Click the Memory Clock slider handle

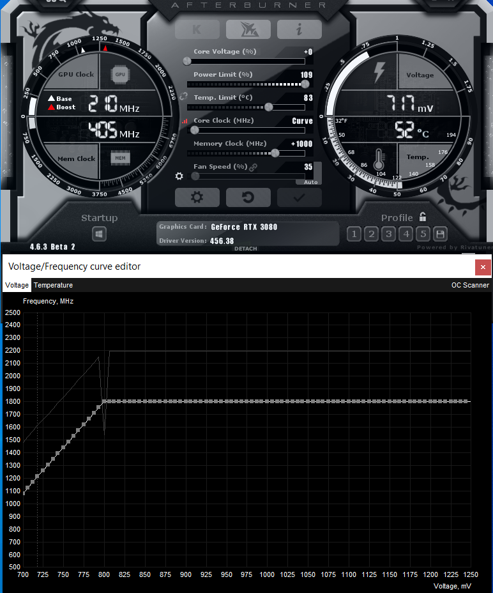click(275, 153)
